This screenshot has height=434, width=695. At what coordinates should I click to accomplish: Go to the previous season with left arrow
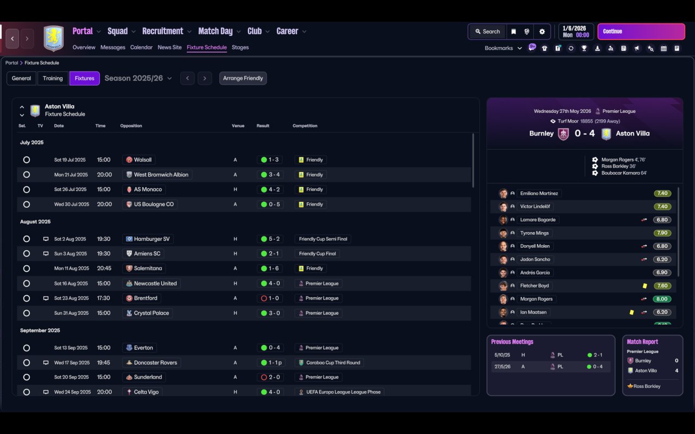(x=187, y=78)
